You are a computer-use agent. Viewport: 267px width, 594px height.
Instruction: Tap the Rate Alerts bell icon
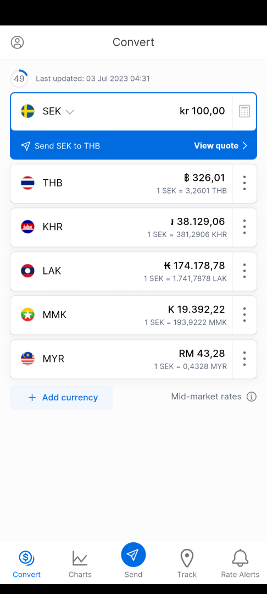pyautogui.click(x=240, y=558)
